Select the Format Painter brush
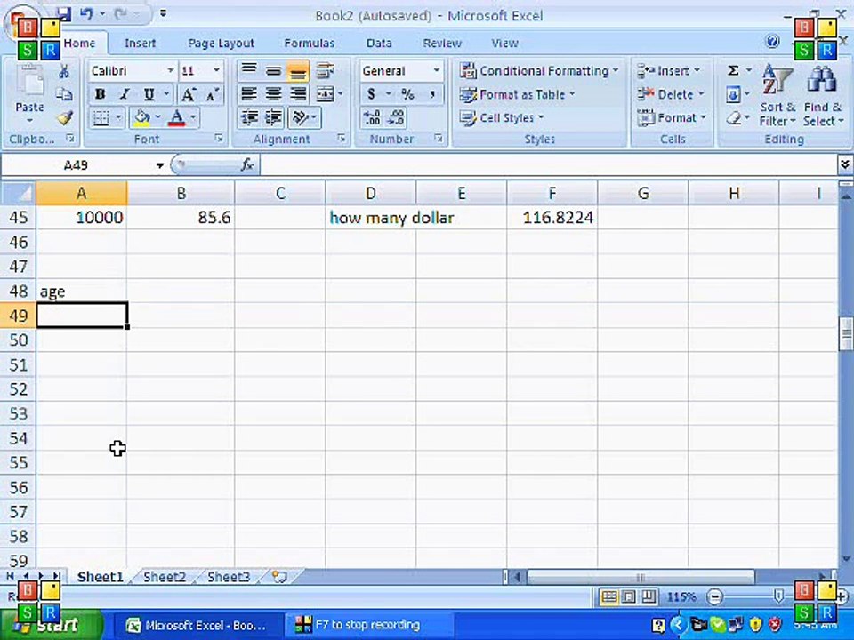This screenshot has width=854, height=640. tap(64, 117)
